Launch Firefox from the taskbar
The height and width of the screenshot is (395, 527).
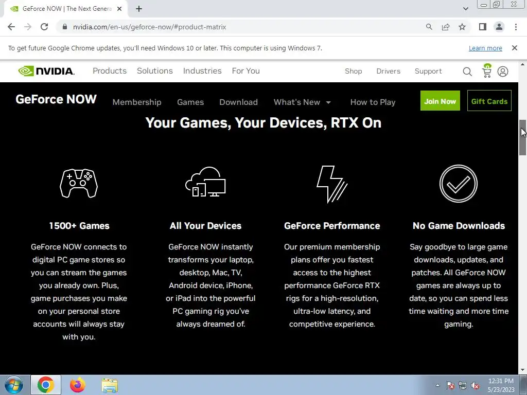pos(77,385)
